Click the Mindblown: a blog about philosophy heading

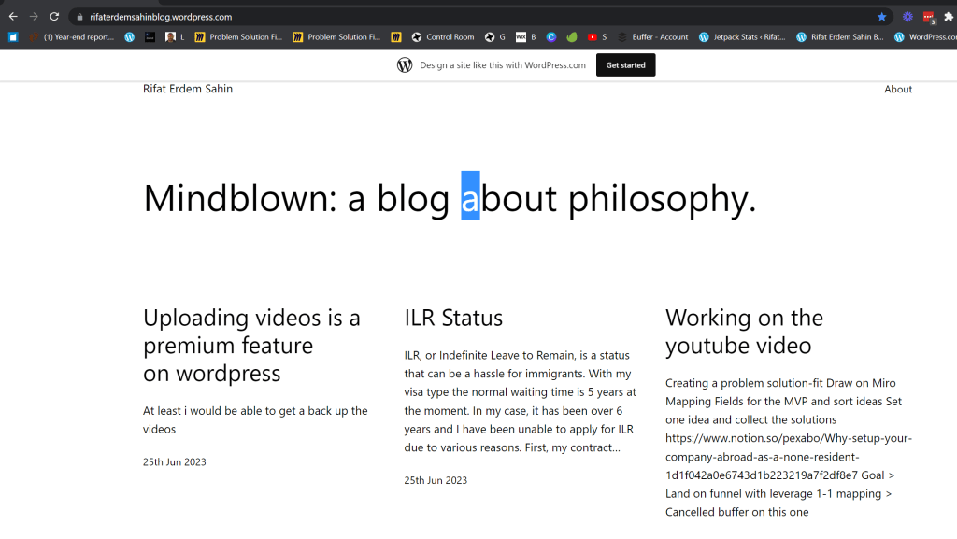(450, 198)
